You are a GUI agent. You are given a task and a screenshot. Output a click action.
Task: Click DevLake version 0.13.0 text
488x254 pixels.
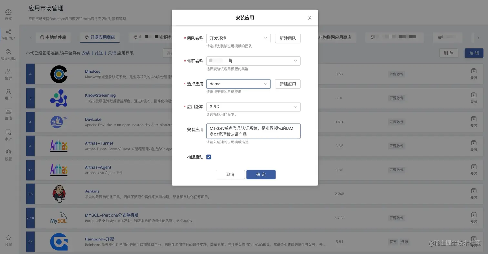point(339,122)
